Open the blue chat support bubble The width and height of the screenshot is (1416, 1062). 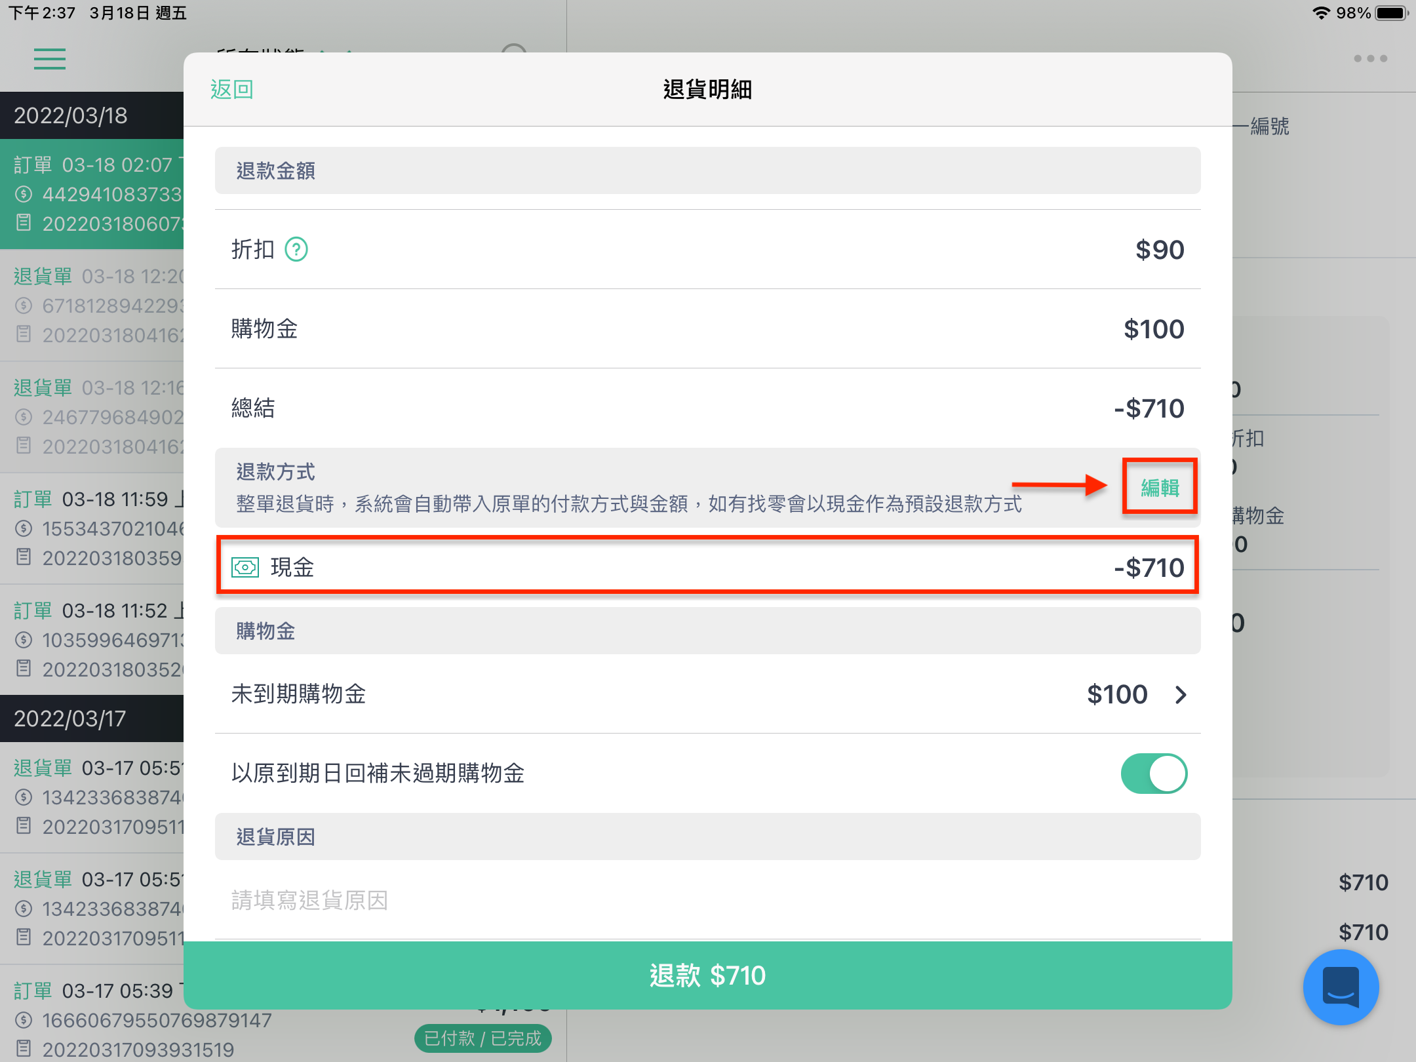(1341, 987)
